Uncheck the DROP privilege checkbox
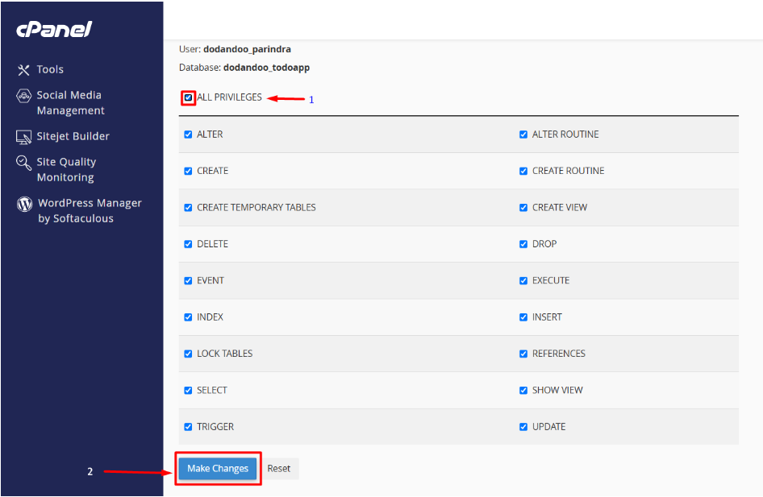 coord(523,244)
